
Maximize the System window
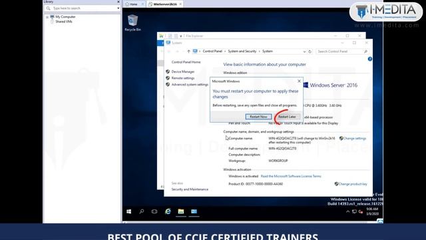pyautogui.click(x=354, y=43)
